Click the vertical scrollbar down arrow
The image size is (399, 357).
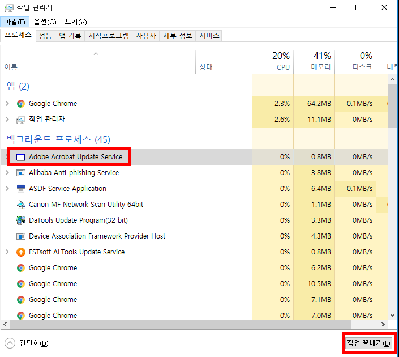pos(392,315)
